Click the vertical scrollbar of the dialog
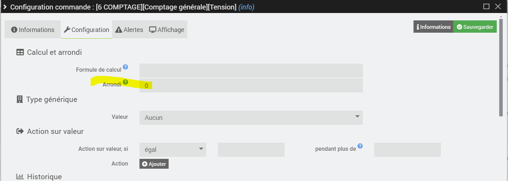Viewport: 508px width, 181px height. pyautogui.click(x=501, y=67)
